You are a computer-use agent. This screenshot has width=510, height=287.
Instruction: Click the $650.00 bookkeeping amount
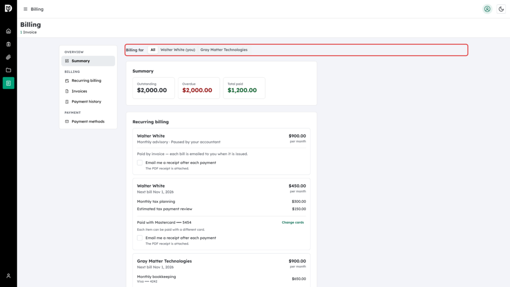(x=299, y=279)
